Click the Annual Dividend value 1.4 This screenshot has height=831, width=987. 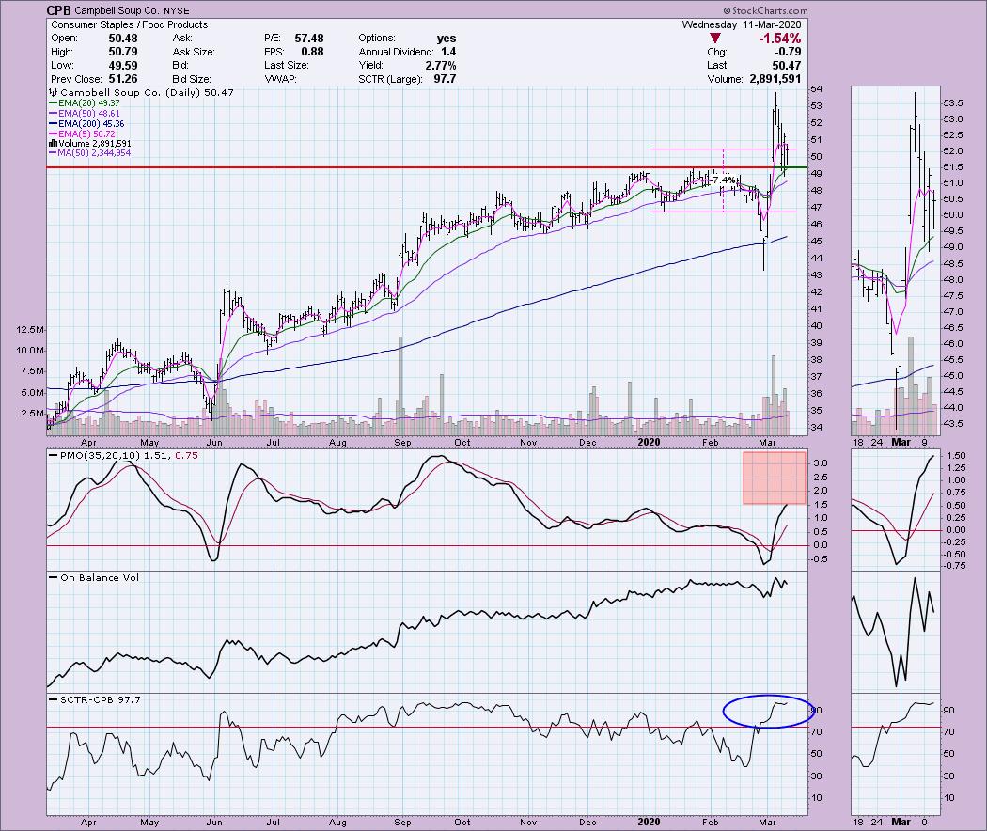(448, 52)
